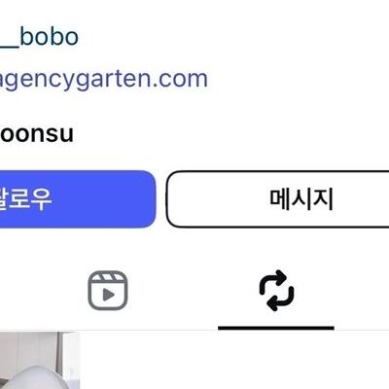Click the __bobo profile handle text
Image resolution: width=389 pixels, height=389 pixels.
tap(39, 37)
